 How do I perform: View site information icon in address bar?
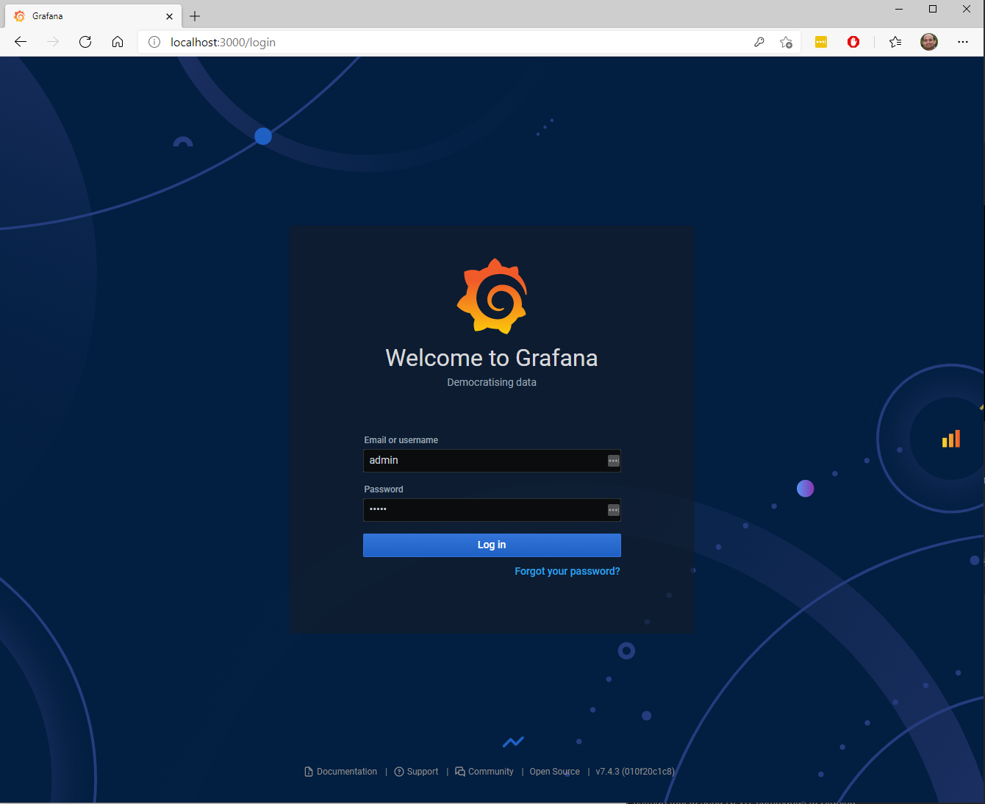154,42
